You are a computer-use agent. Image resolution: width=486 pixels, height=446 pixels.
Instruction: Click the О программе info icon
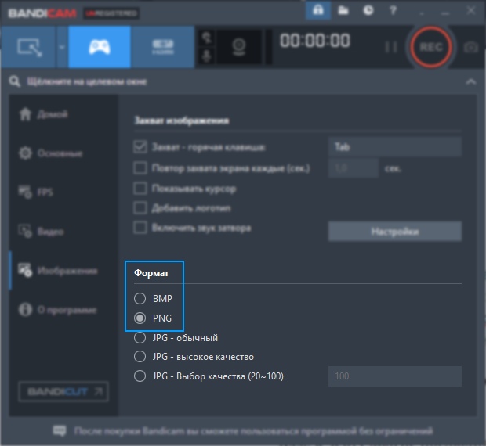[25, 310]
